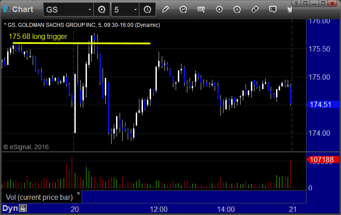Select the yellow trigger line
The image size is (341, 215).
tap(82, 43)
